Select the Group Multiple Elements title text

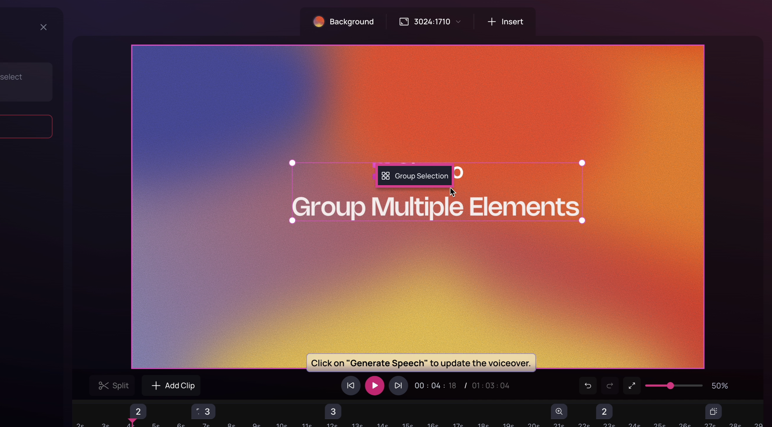click(435, 207)
